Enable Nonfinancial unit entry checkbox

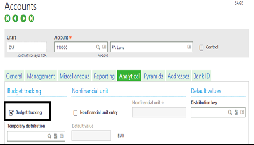point(75,113)
